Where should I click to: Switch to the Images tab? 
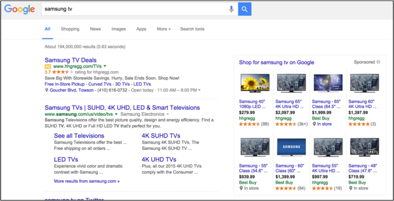click(119, 29)
